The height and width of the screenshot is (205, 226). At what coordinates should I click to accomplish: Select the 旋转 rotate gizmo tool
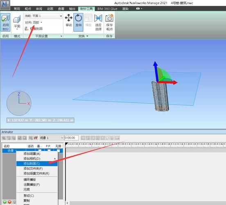[x=79, y=22]
